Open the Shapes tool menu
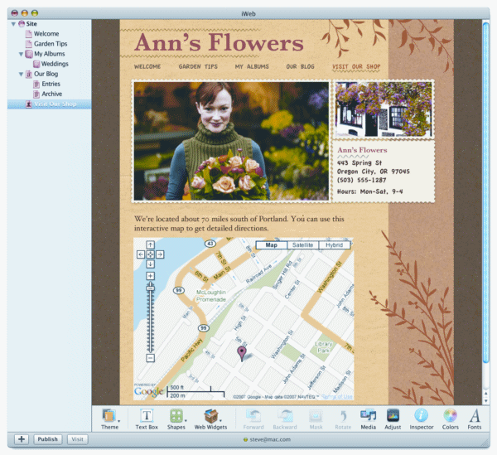Screen dimensions: 497x455 pyautogui.click(x=177, y=419)
